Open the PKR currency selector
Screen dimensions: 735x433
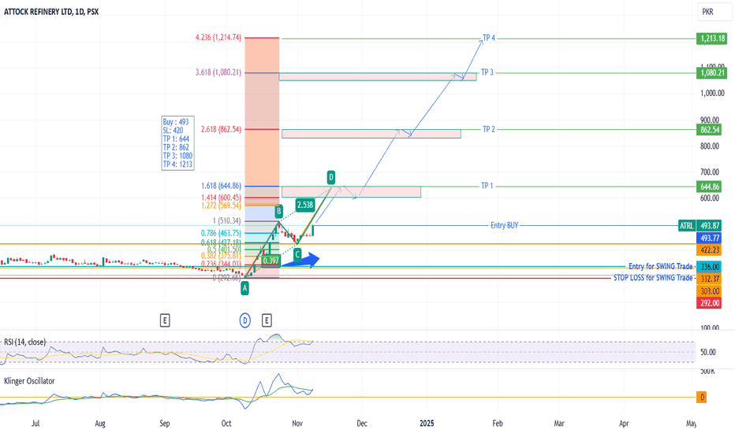tap(714, 12)
